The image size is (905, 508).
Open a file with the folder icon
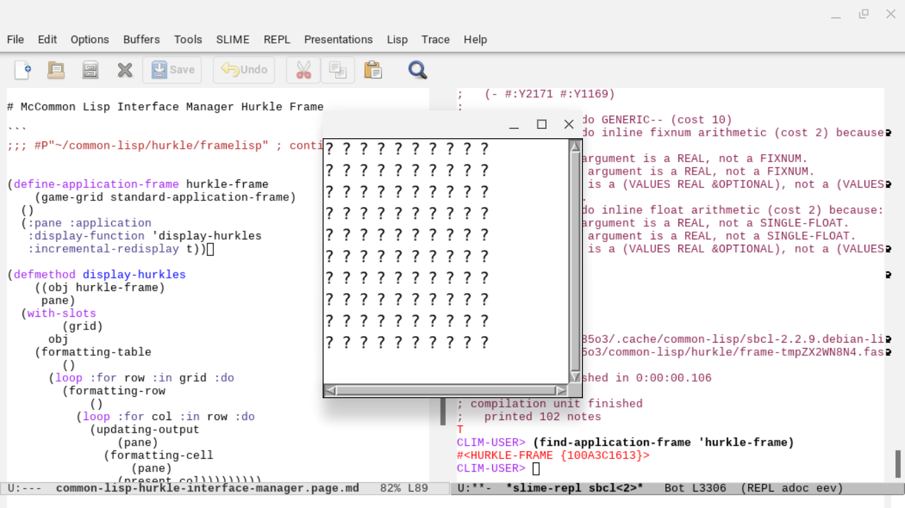[x=56, y=70]
